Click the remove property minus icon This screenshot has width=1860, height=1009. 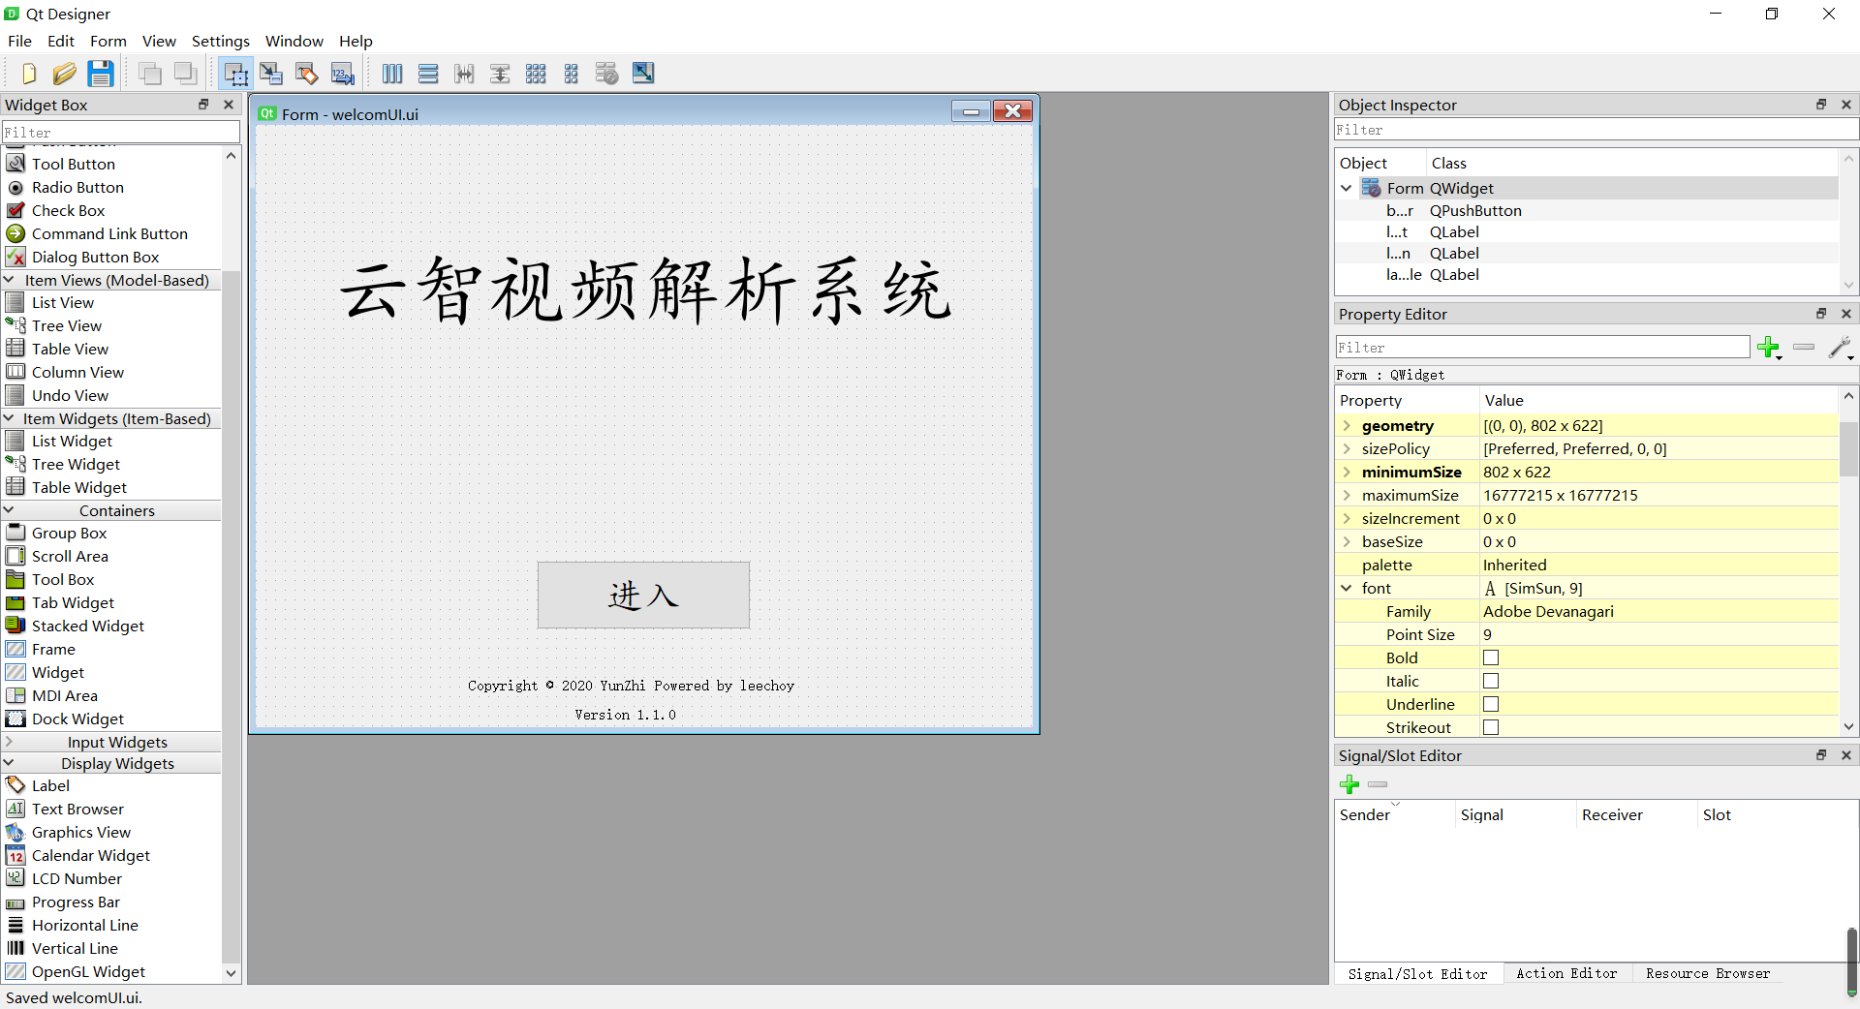point(1804,347)
